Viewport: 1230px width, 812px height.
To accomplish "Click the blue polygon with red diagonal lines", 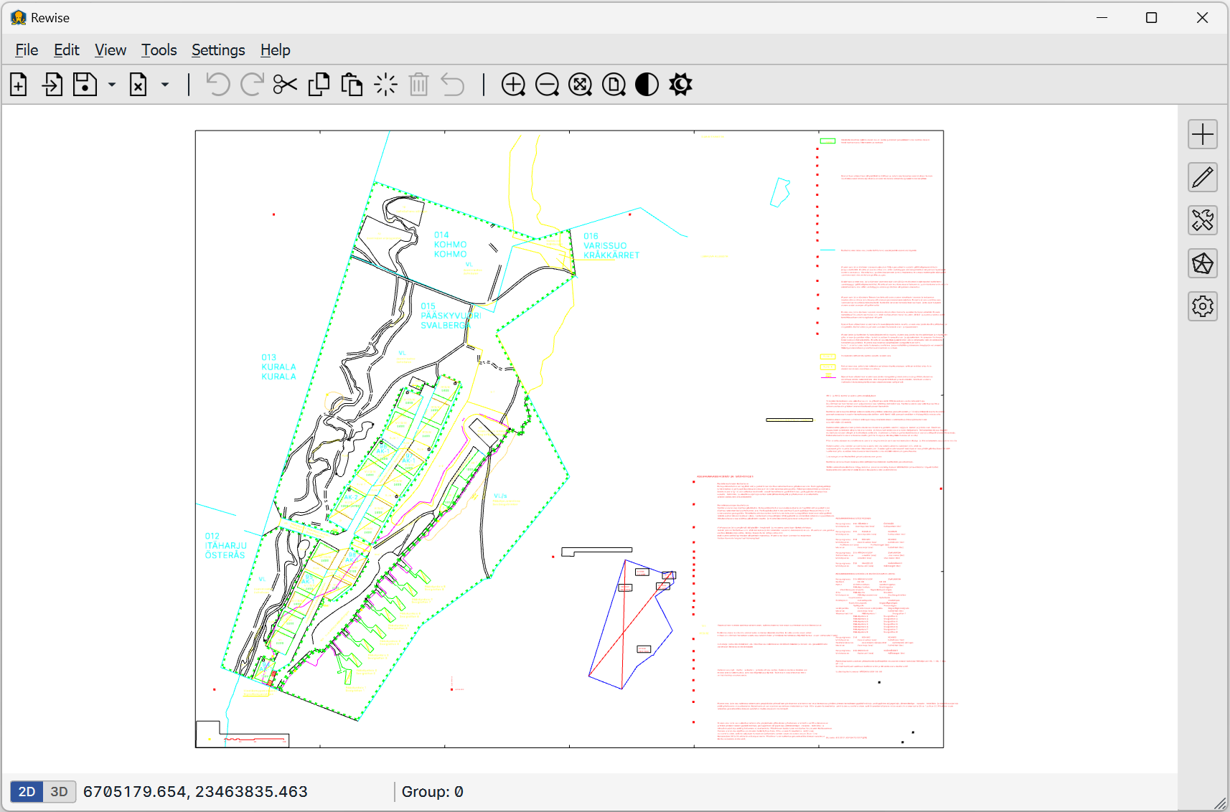I will pos(632,624).
